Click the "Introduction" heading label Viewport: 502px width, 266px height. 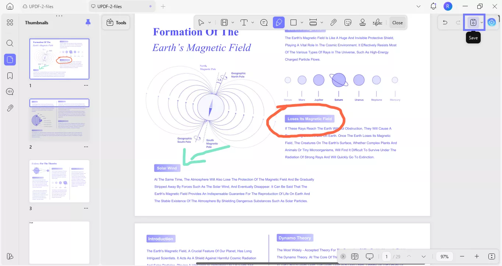pos(161,239)
